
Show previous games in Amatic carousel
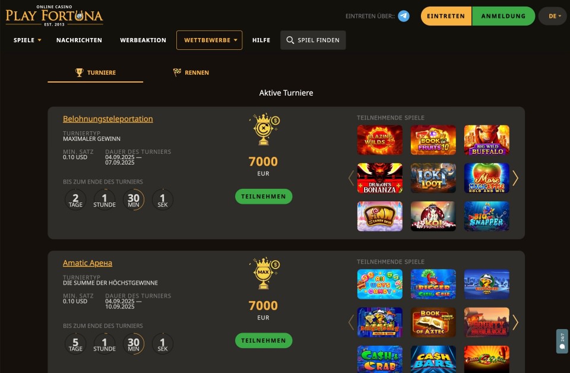[351, 322]
